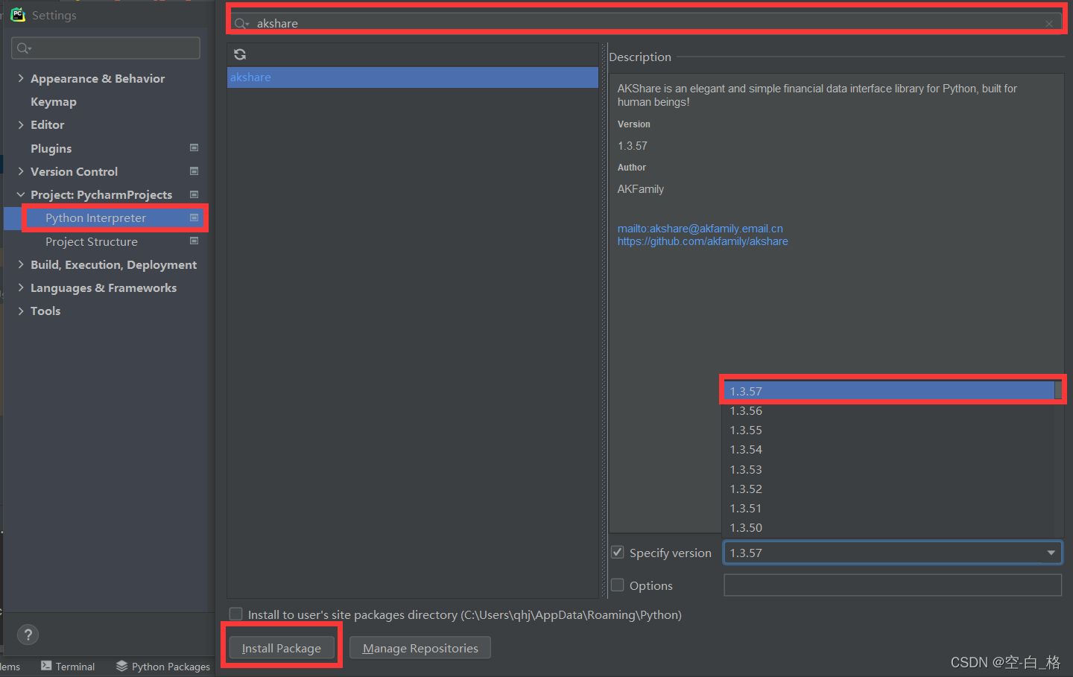Select version 1.3.55 from list
The height and width of the screenshot is (677, 1073).
pos(888,430)
